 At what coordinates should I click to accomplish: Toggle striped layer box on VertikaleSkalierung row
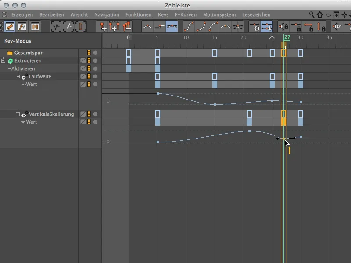[83, 114]
